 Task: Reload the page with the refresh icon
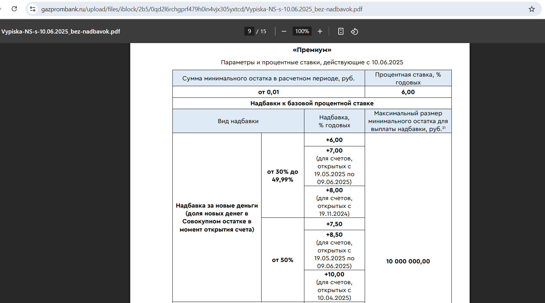click(x=14, y=9)
